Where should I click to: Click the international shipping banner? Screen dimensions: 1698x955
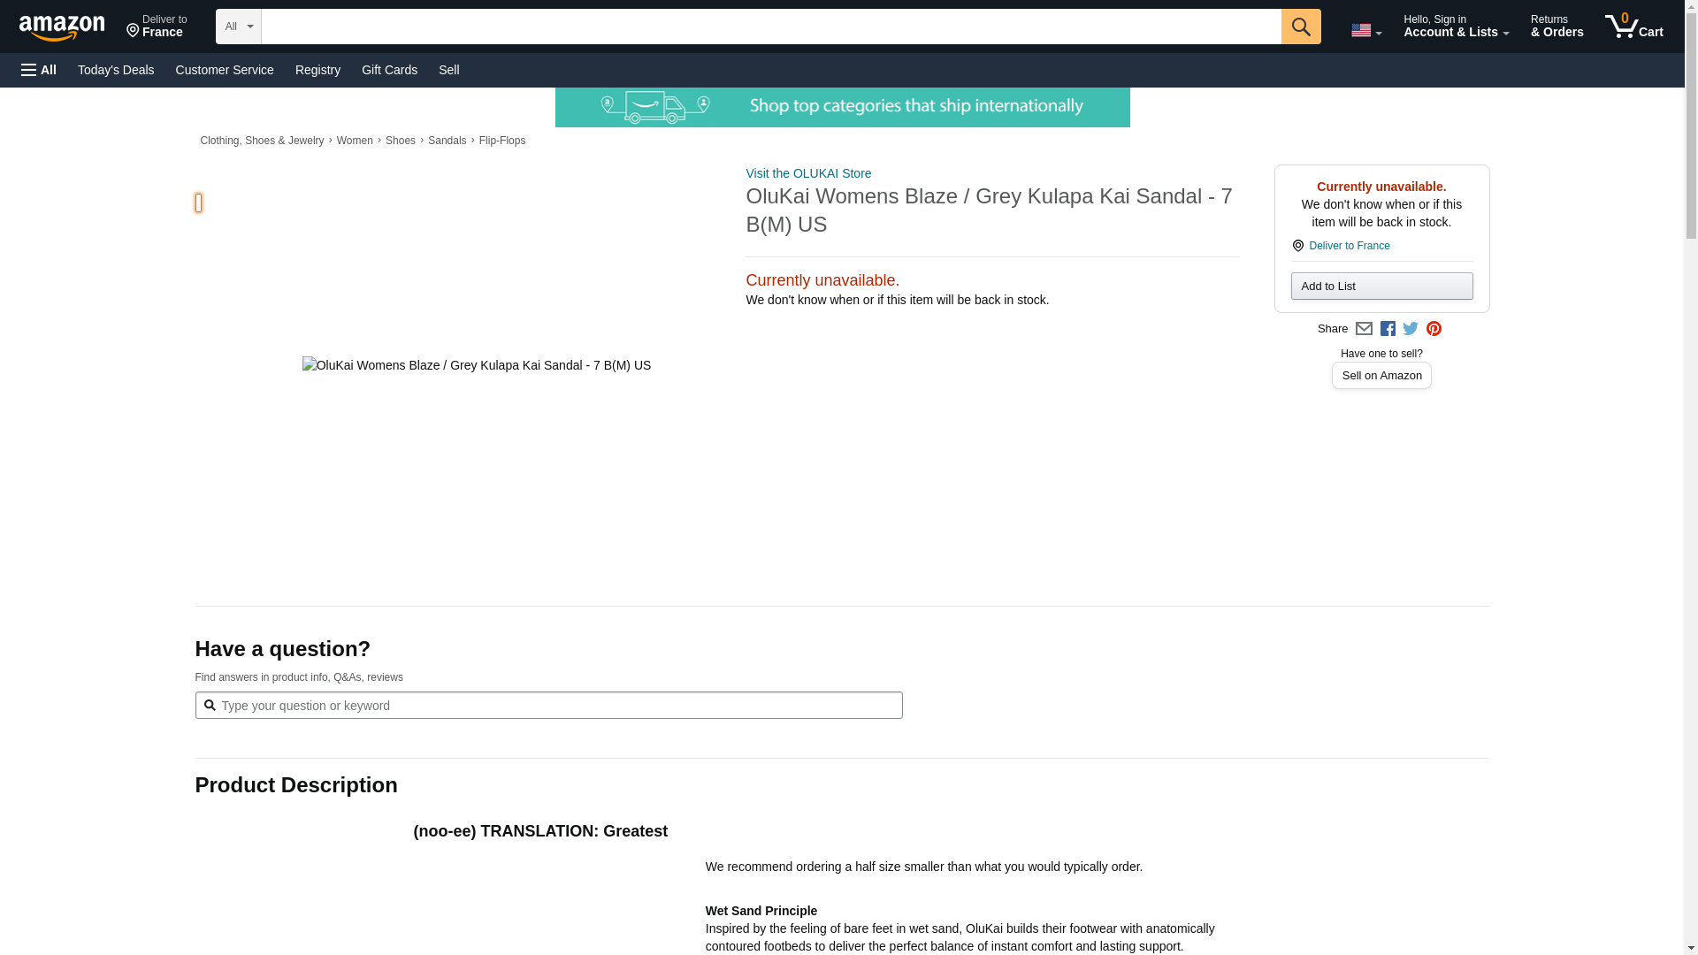[842, 107]
